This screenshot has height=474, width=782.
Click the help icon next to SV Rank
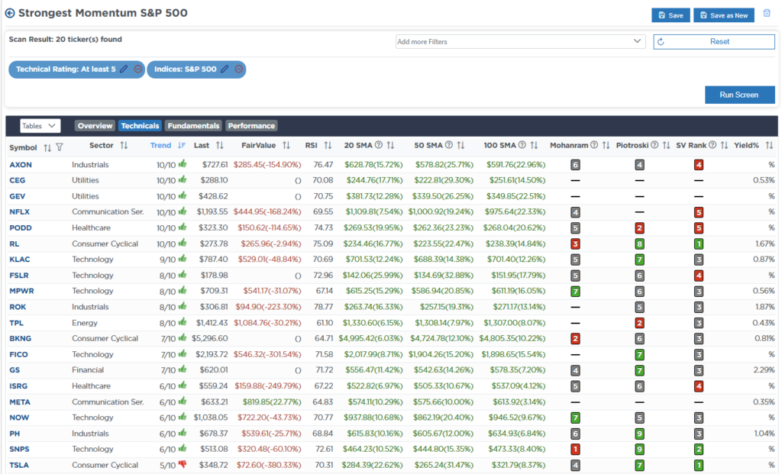712,146
